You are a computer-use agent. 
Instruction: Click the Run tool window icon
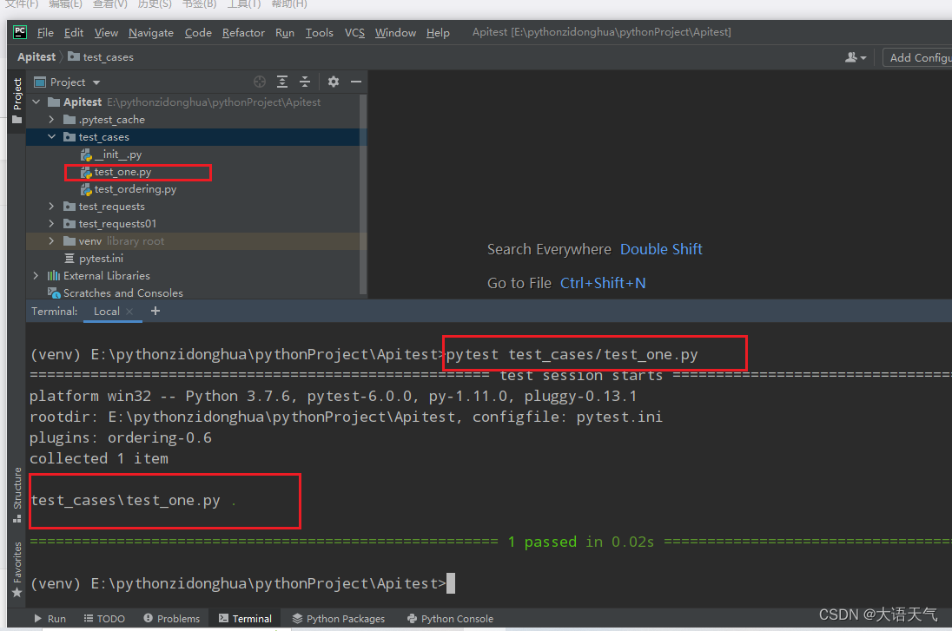[50, 618]
